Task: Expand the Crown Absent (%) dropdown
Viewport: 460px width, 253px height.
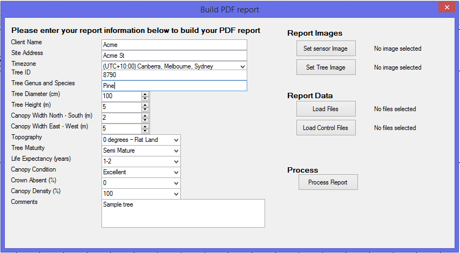Action: (176, 183)
